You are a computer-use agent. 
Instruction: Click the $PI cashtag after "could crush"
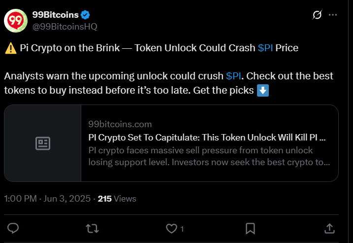[x=233, y=76]
